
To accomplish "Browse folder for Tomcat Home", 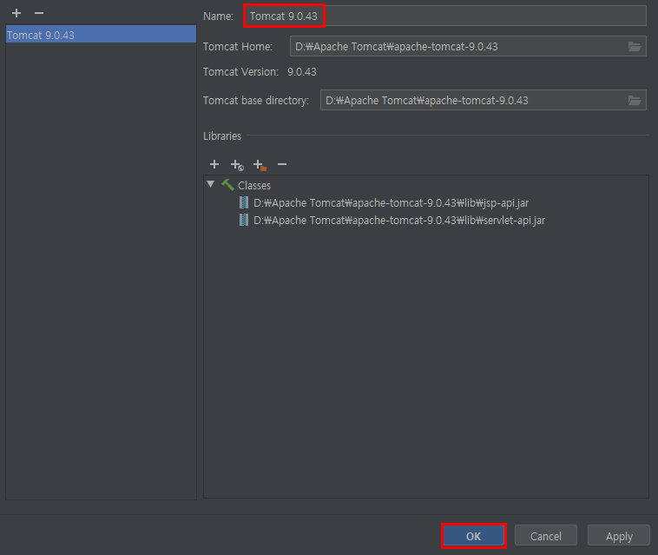I will click(634, 46).
